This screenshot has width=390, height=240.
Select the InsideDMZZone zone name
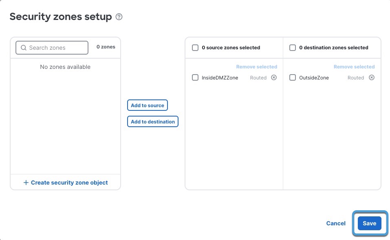point(220,77)
